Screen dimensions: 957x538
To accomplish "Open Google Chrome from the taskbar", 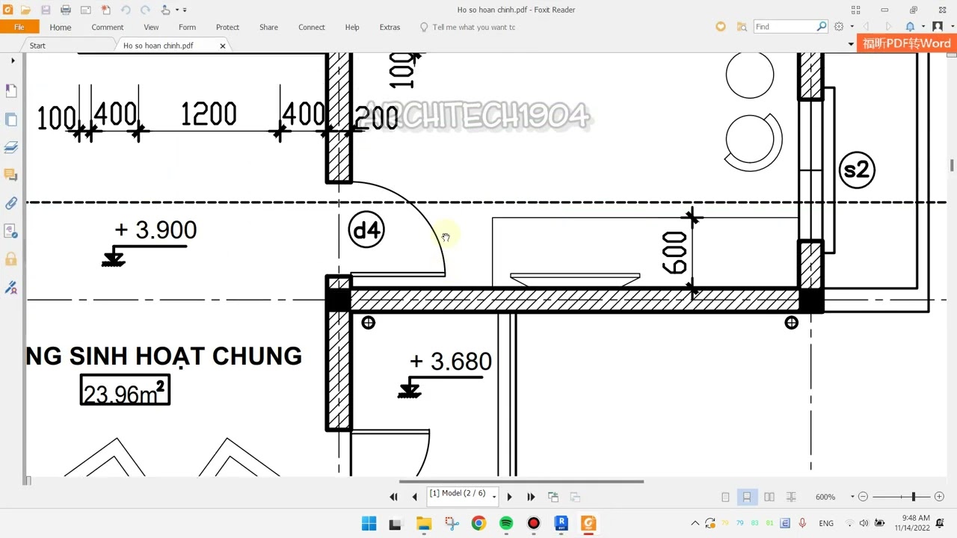I will tap(478, 524).
